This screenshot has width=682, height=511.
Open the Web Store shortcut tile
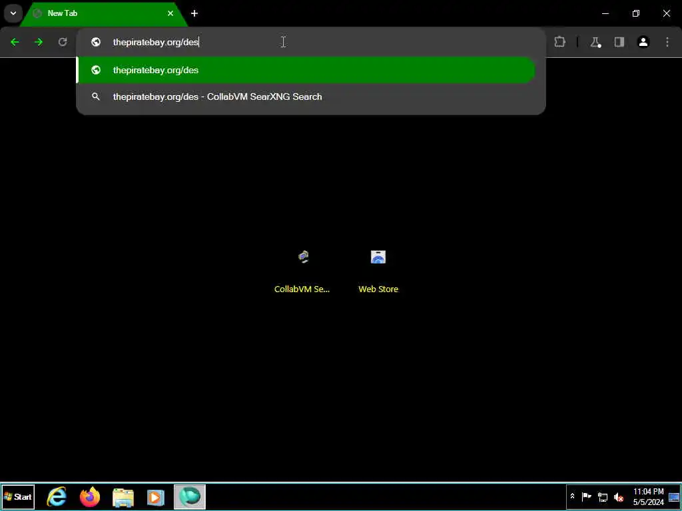click(x=378, y=270)
